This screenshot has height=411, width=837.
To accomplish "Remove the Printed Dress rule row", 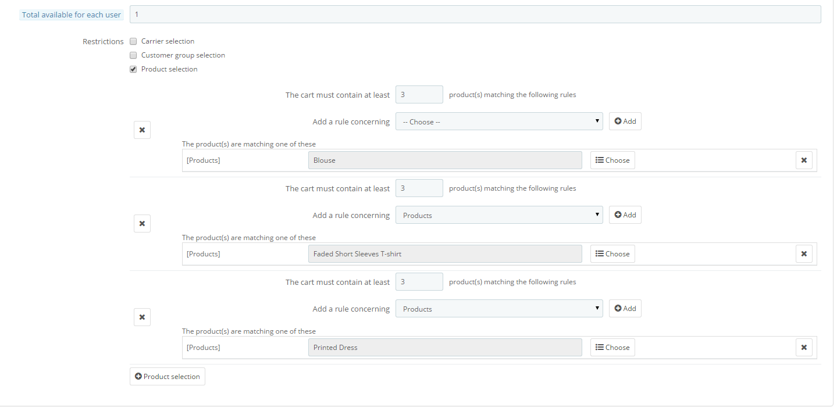I will point(804,348).
